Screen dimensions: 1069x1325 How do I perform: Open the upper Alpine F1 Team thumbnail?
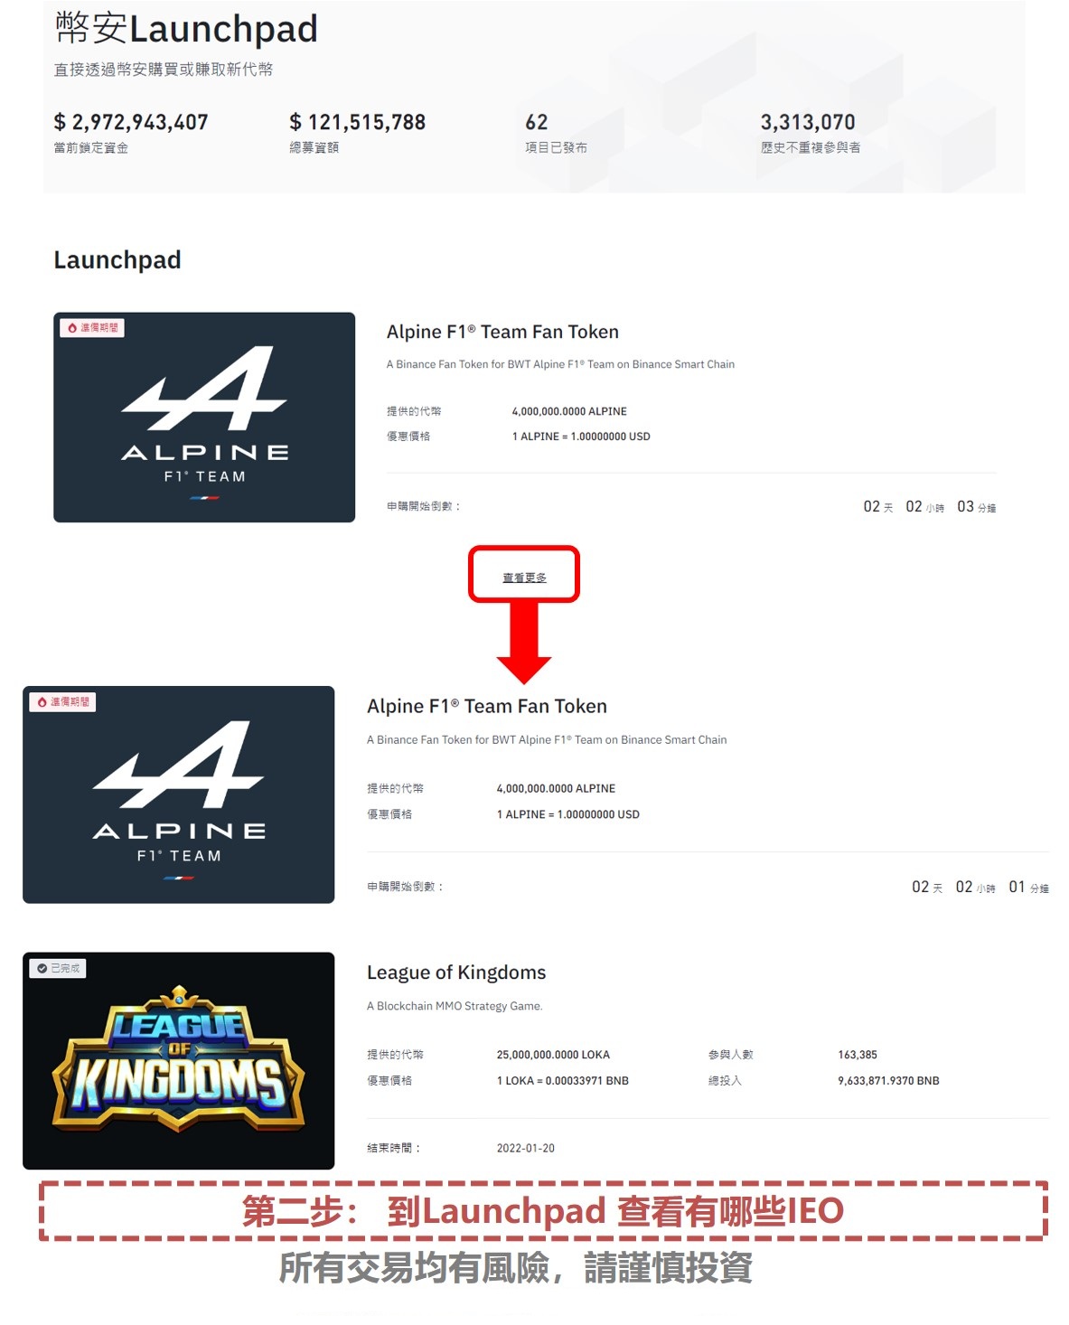click(204, 418)
